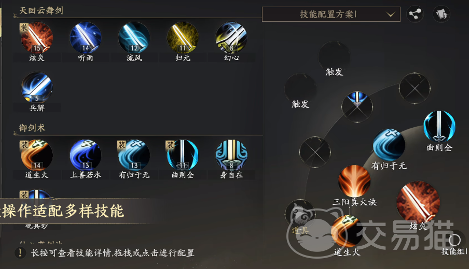This screenshot has width=469, height=269.
Task: Click the 幻心 skill icon
Action: [x=231, y=37]
